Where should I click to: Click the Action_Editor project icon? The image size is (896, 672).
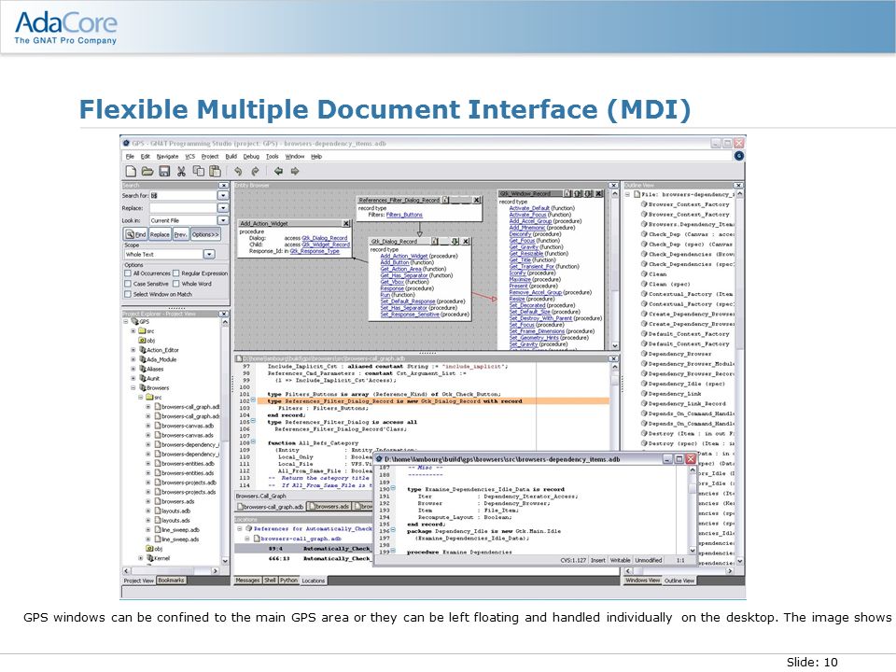click(x=142, y=350)
